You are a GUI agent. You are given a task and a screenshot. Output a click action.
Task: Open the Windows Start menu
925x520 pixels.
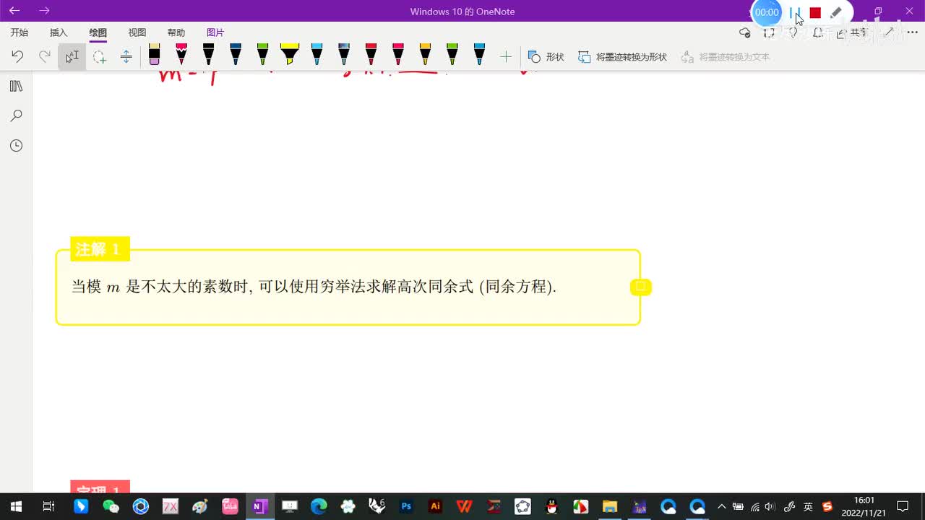pyautogui.click(x=16, y=506)
